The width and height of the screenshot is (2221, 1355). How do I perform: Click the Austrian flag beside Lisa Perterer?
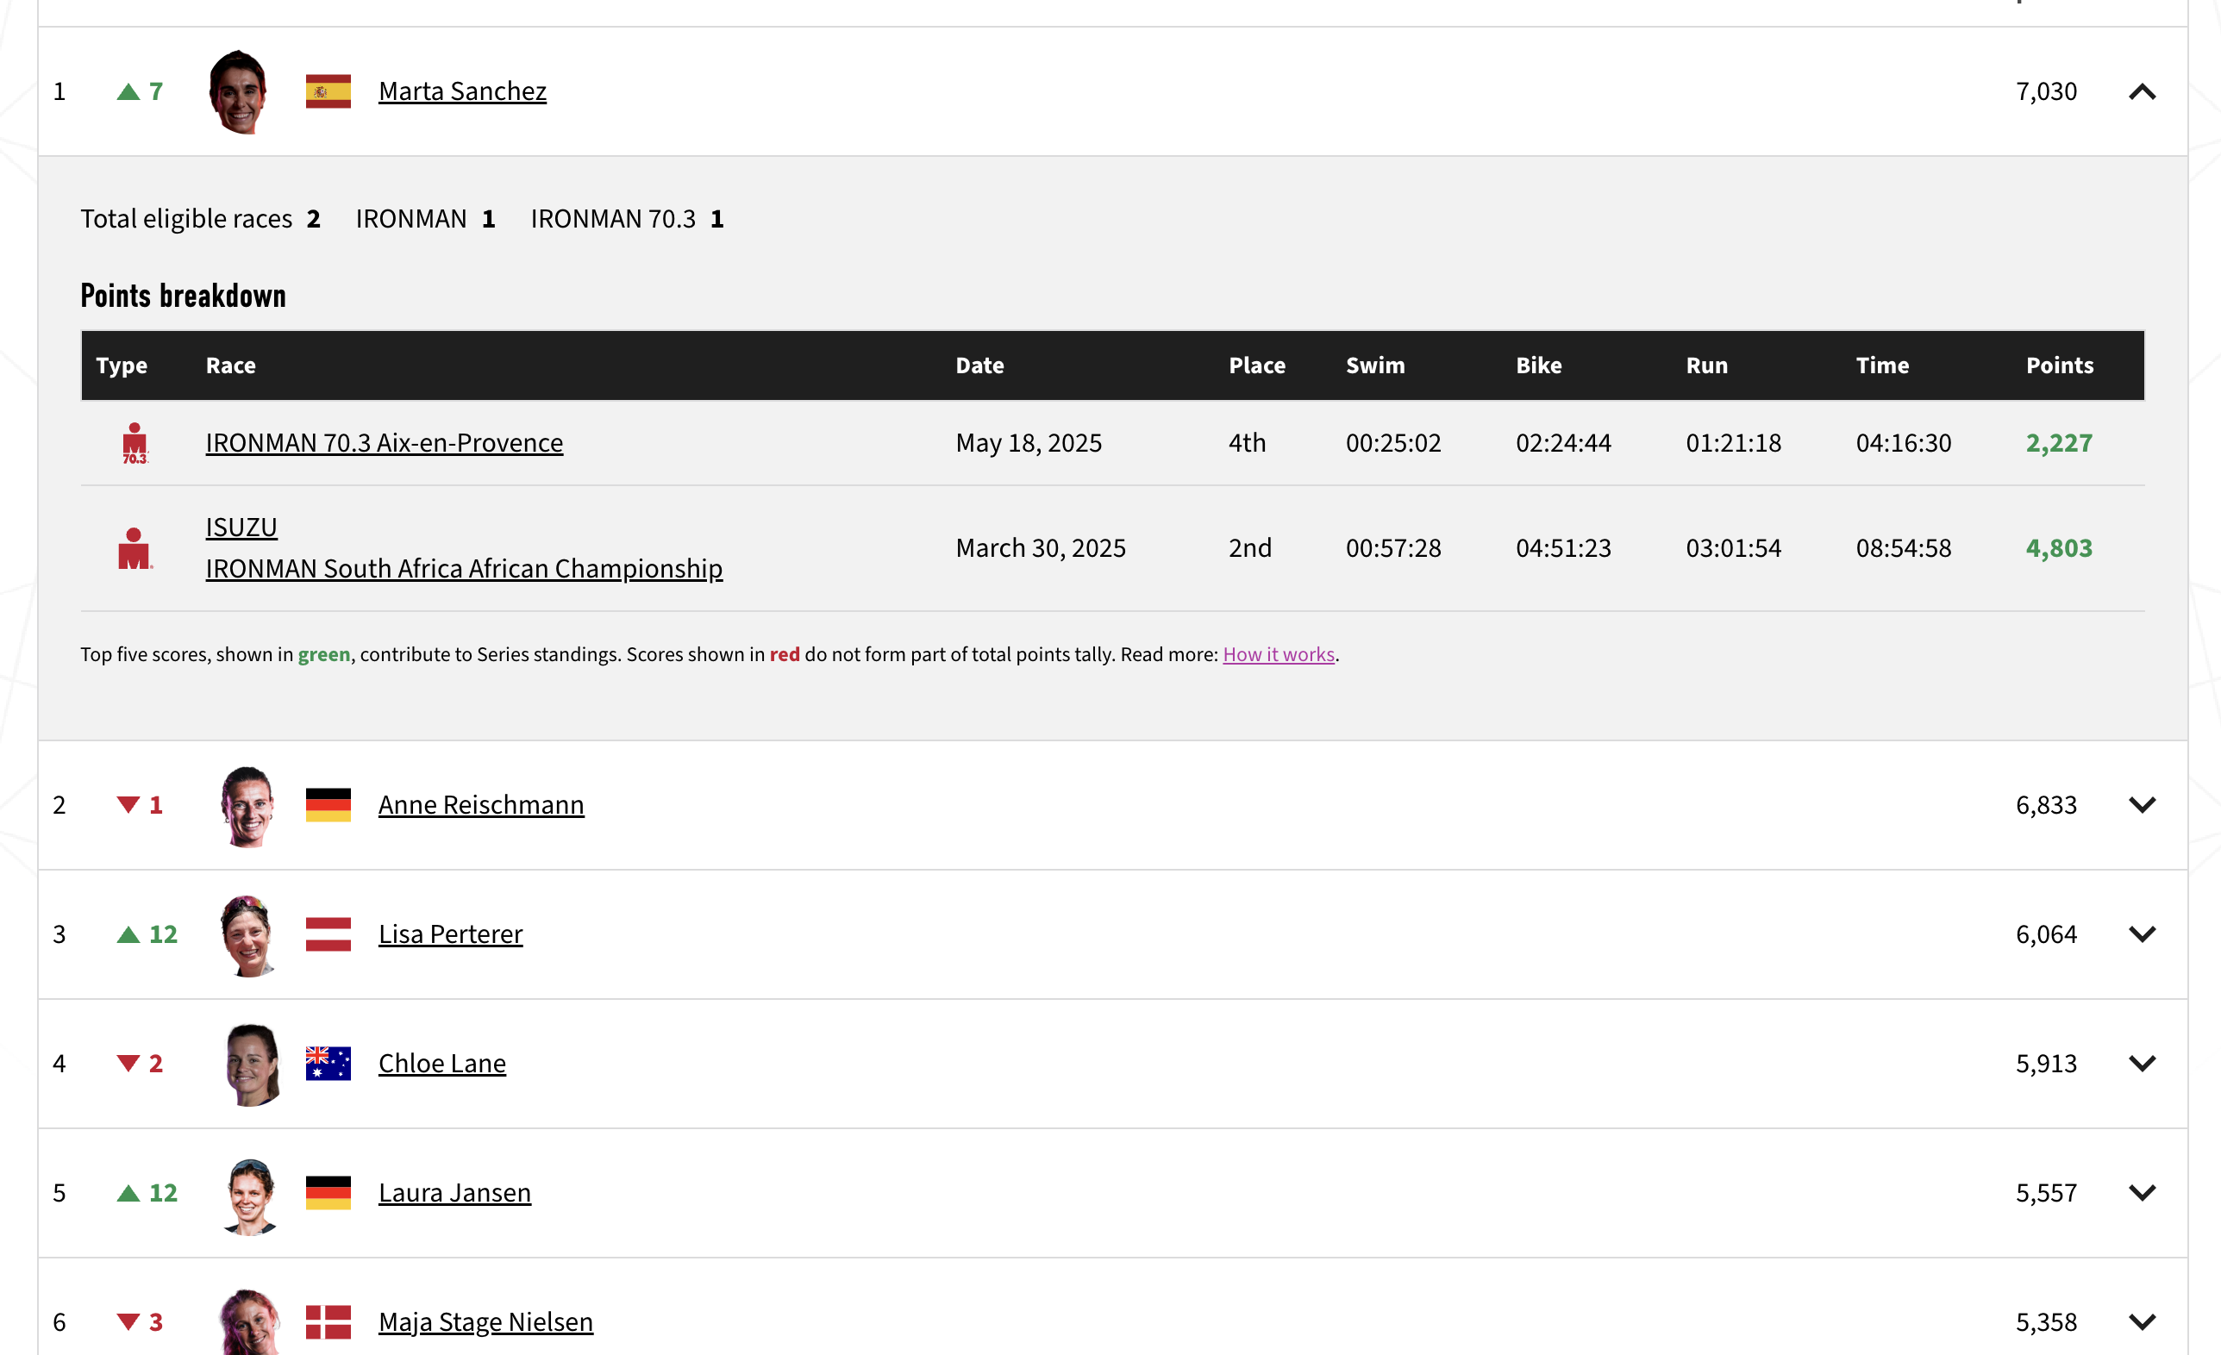[x=328, y=934]
